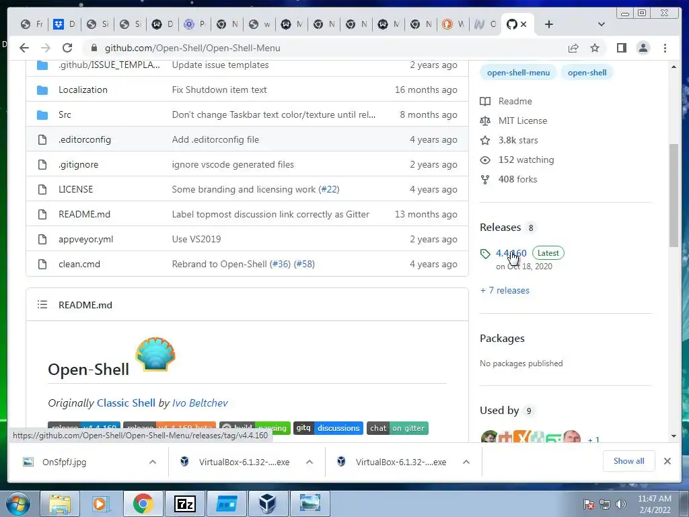Open the appveyor.yml file
The width and height of the screenshot is (689, 517).
85,239
